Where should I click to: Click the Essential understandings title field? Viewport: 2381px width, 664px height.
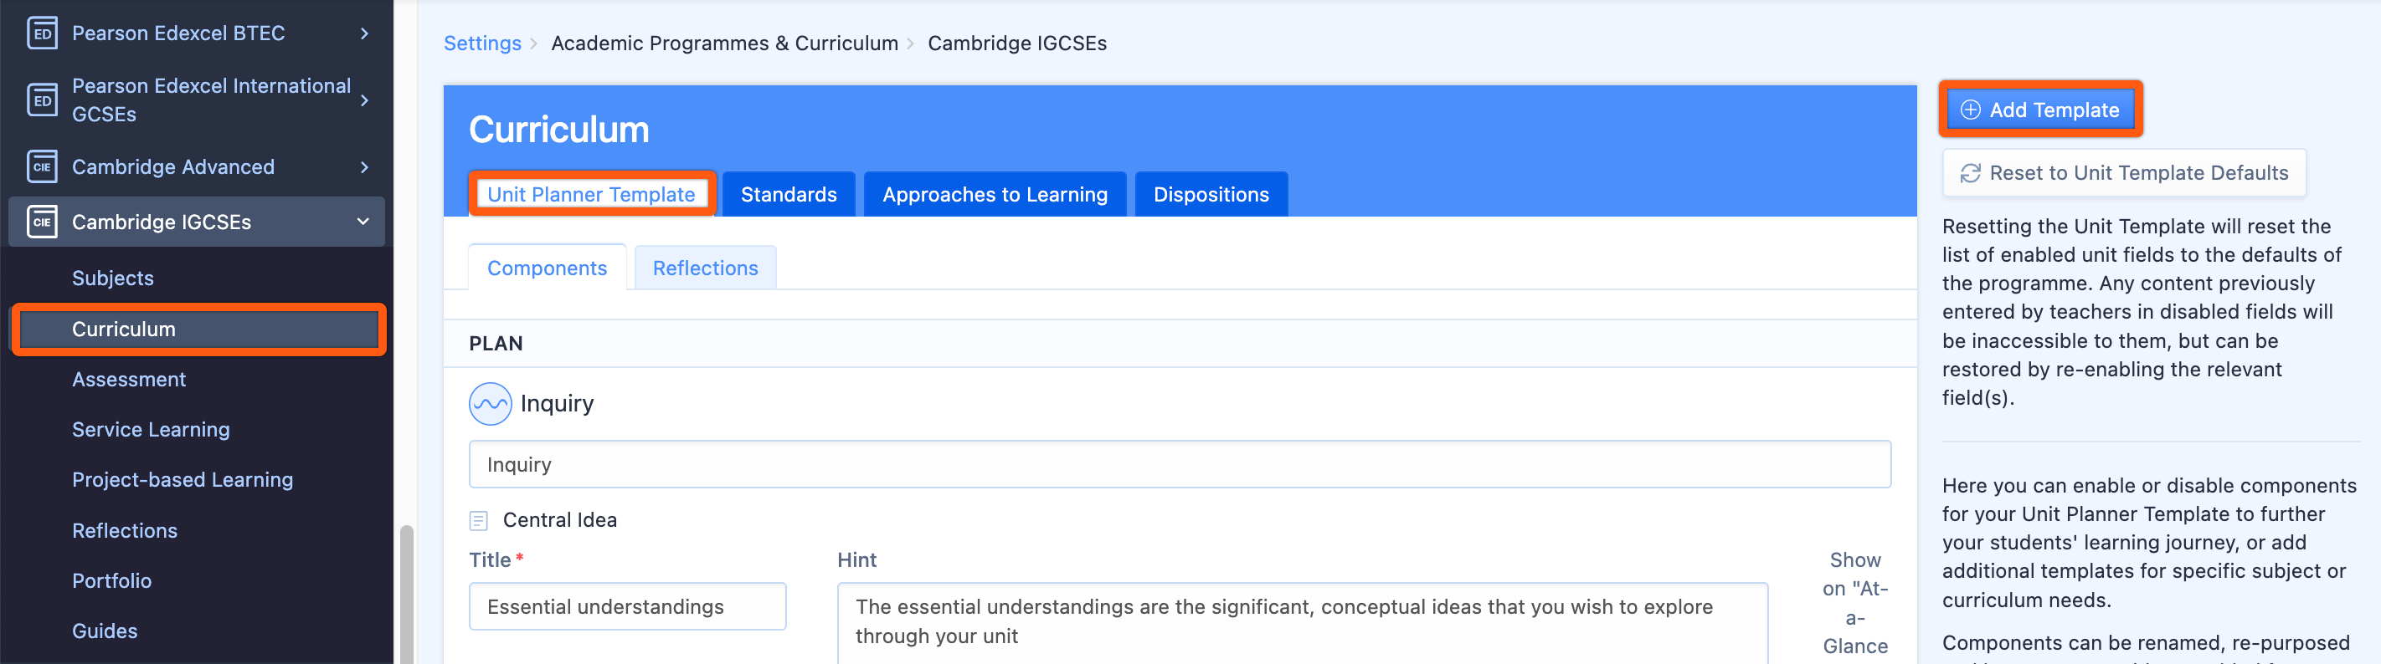(x=627, y=607)
